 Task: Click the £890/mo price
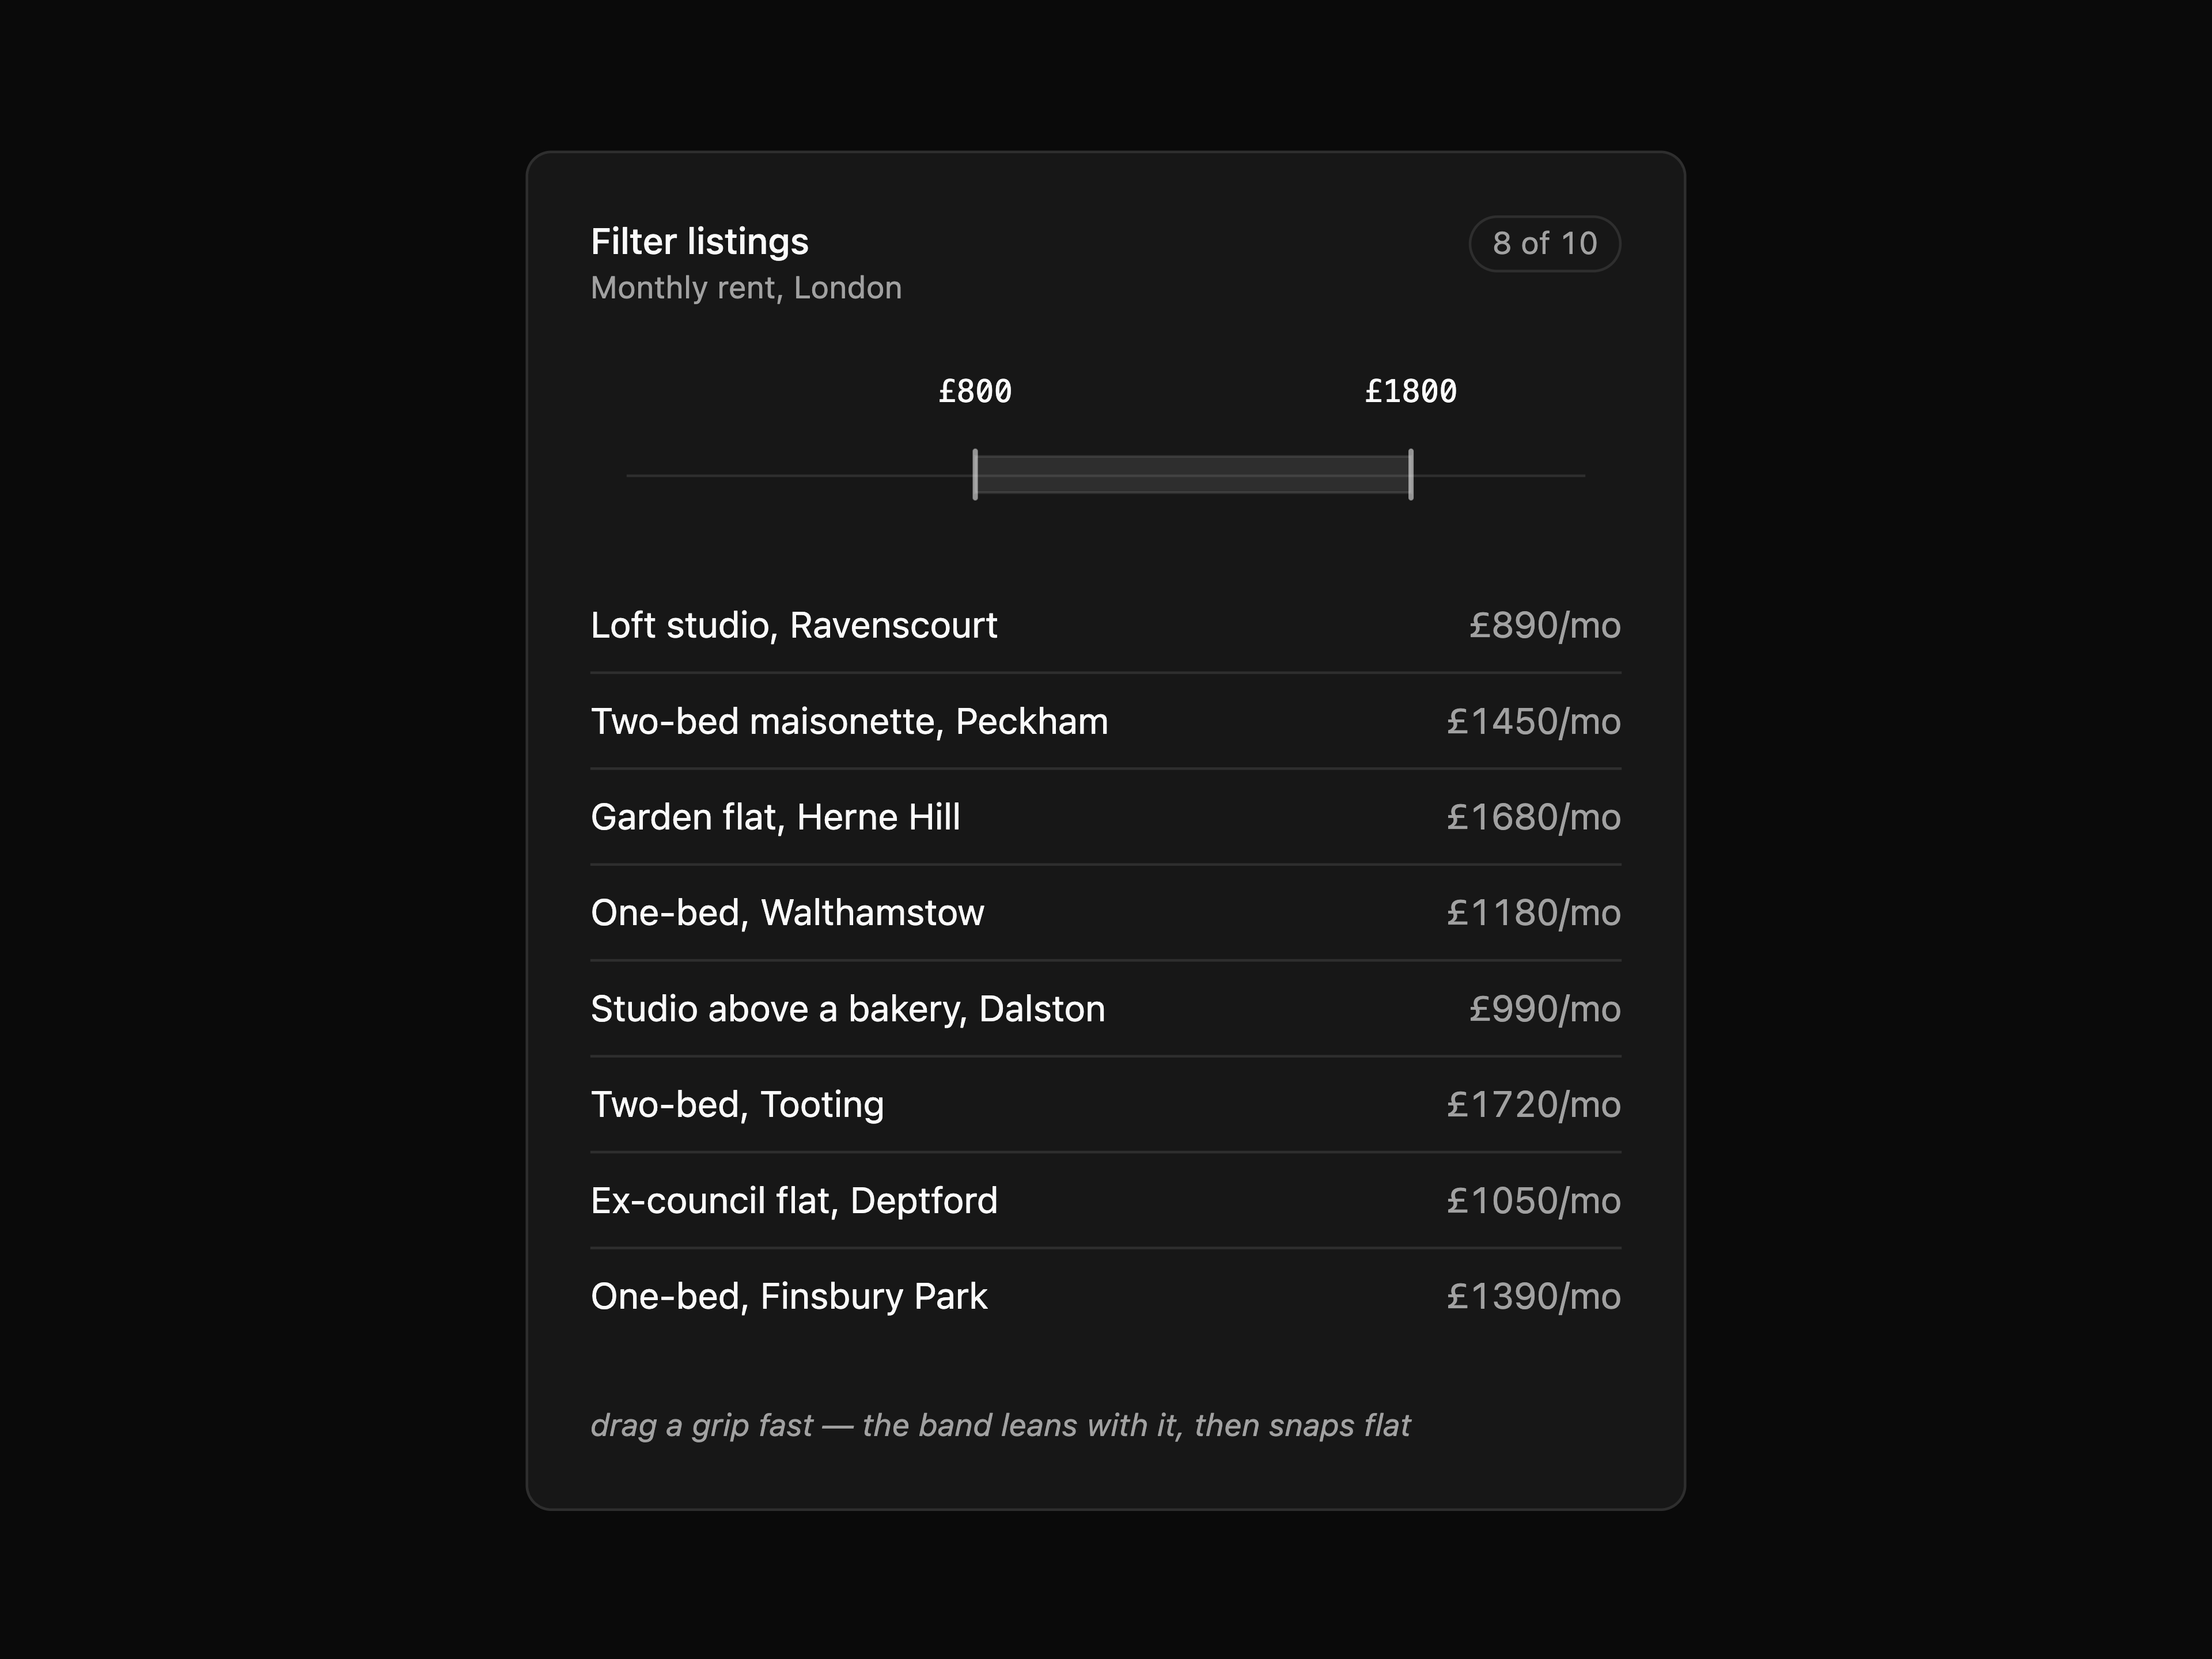(x=1544, y=626)
